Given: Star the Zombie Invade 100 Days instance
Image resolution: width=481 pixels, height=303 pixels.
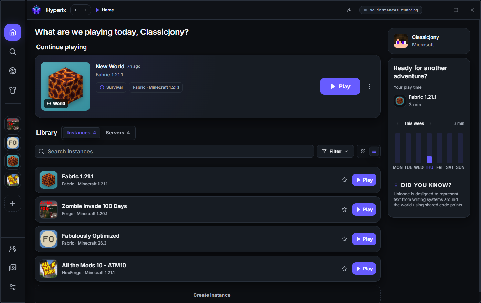Looking at the screenshot, I should (344, 209).
